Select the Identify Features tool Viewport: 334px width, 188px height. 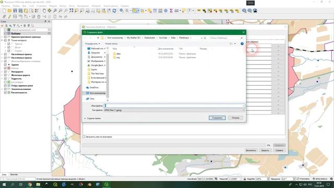pos(122,10)
